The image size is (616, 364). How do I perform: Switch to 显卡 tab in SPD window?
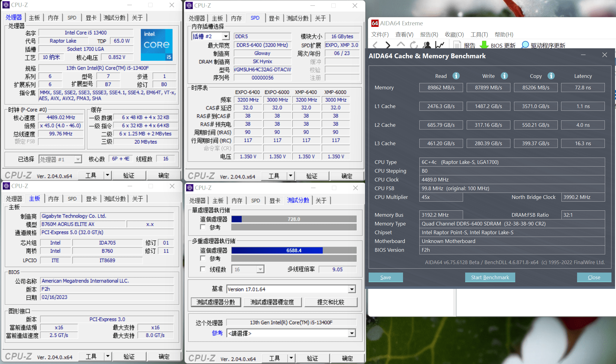coord(274,18)
